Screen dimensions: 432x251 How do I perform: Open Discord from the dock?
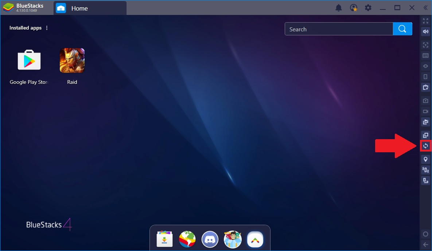coord(210,239)
